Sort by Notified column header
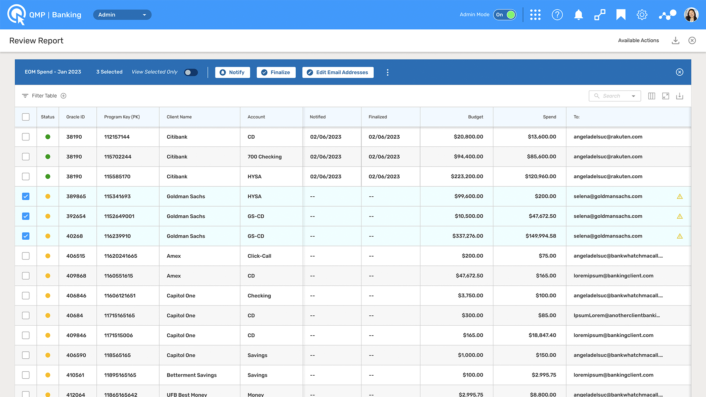The width and height of the screenshot is (706, 397). 318,117
